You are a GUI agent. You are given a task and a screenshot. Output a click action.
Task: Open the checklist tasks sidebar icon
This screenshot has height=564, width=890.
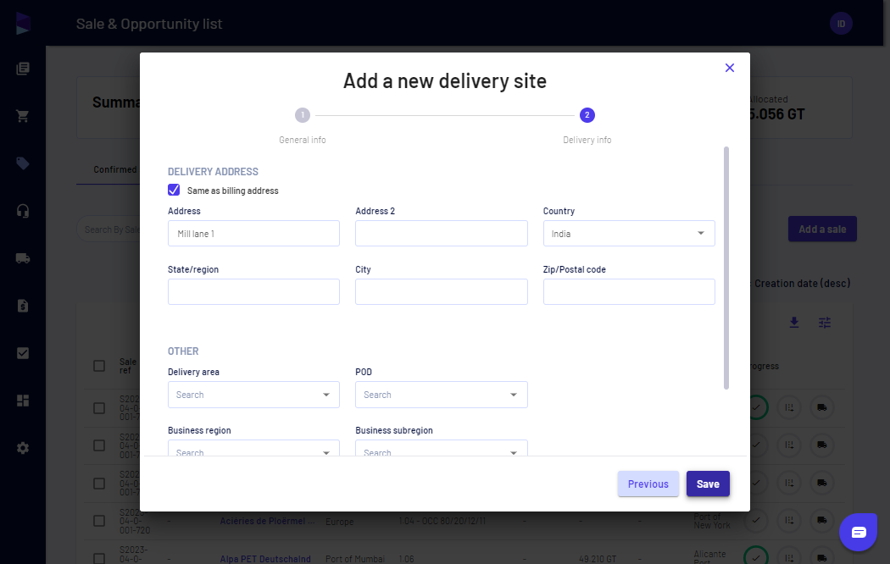point(23,353)
